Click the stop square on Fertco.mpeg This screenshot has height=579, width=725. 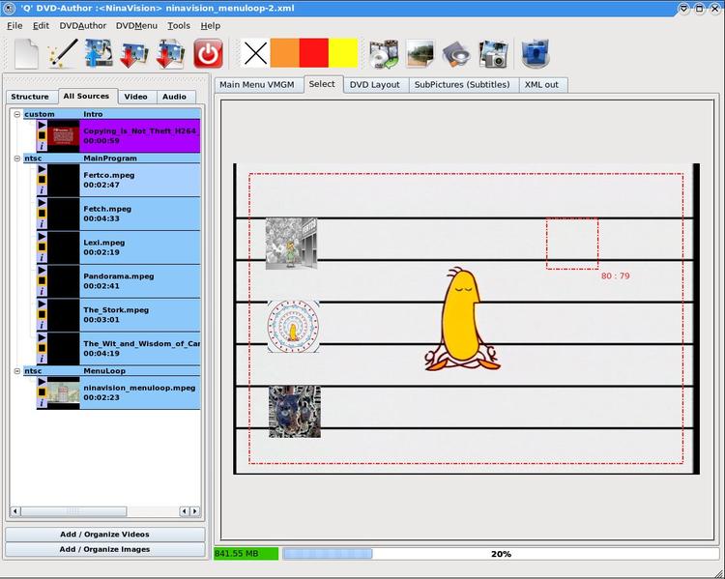(42, 180)
